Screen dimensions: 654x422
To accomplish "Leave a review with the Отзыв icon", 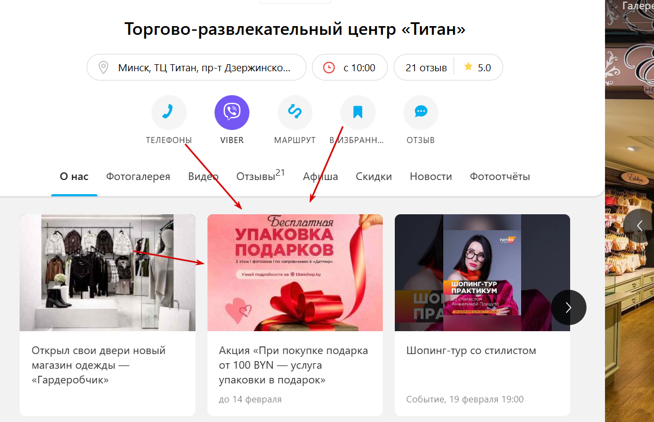I will click(421, 113).
